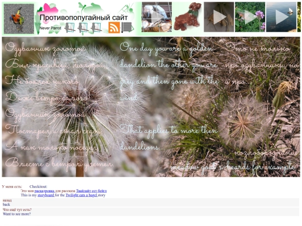
Task: Play the grey parrot cage video thumbnail
Action: (x=157, y=17)
